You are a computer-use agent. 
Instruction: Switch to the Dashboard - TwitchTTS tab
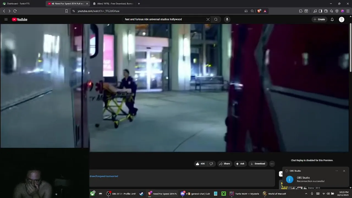(22, 4)
